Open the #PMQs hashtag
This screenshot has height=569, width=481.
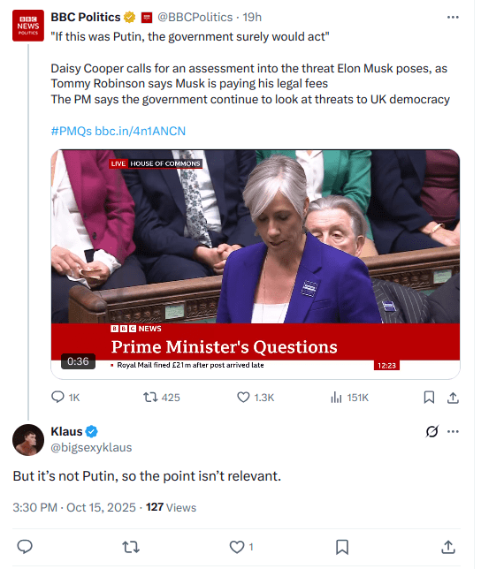71,131
